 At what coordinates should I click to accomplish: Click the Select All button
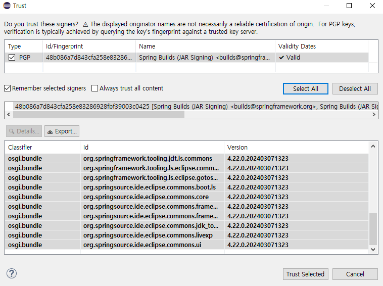pyautogui.click(x=305, y=88)
